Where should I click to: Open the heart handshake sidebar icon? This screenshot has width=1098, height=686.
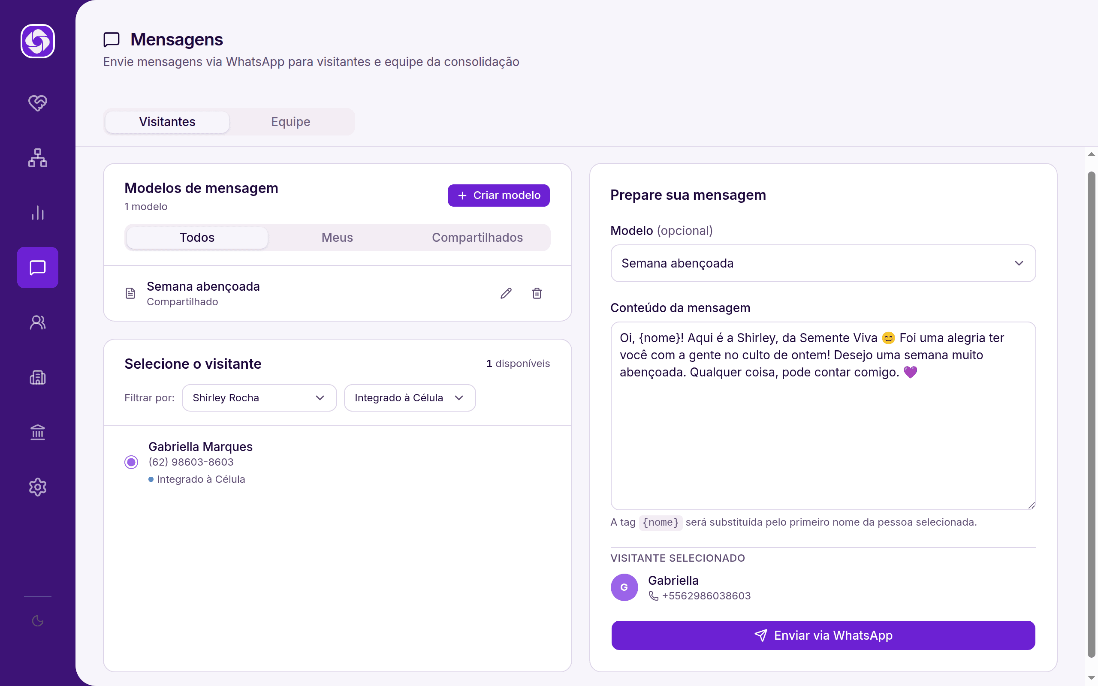pos(38,103)
